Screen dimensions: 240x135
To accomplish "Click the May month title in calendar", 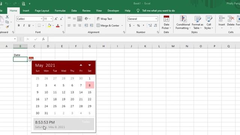I will click(x=39, y=65).
